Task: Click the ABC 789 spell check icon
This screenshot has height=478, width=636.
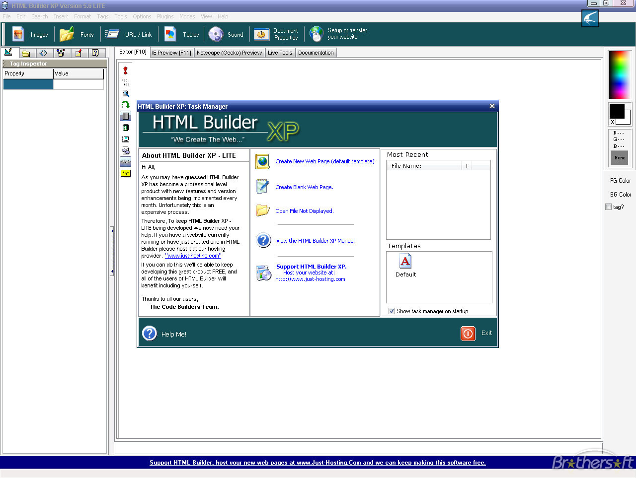Action: click(x=126, y=82)
